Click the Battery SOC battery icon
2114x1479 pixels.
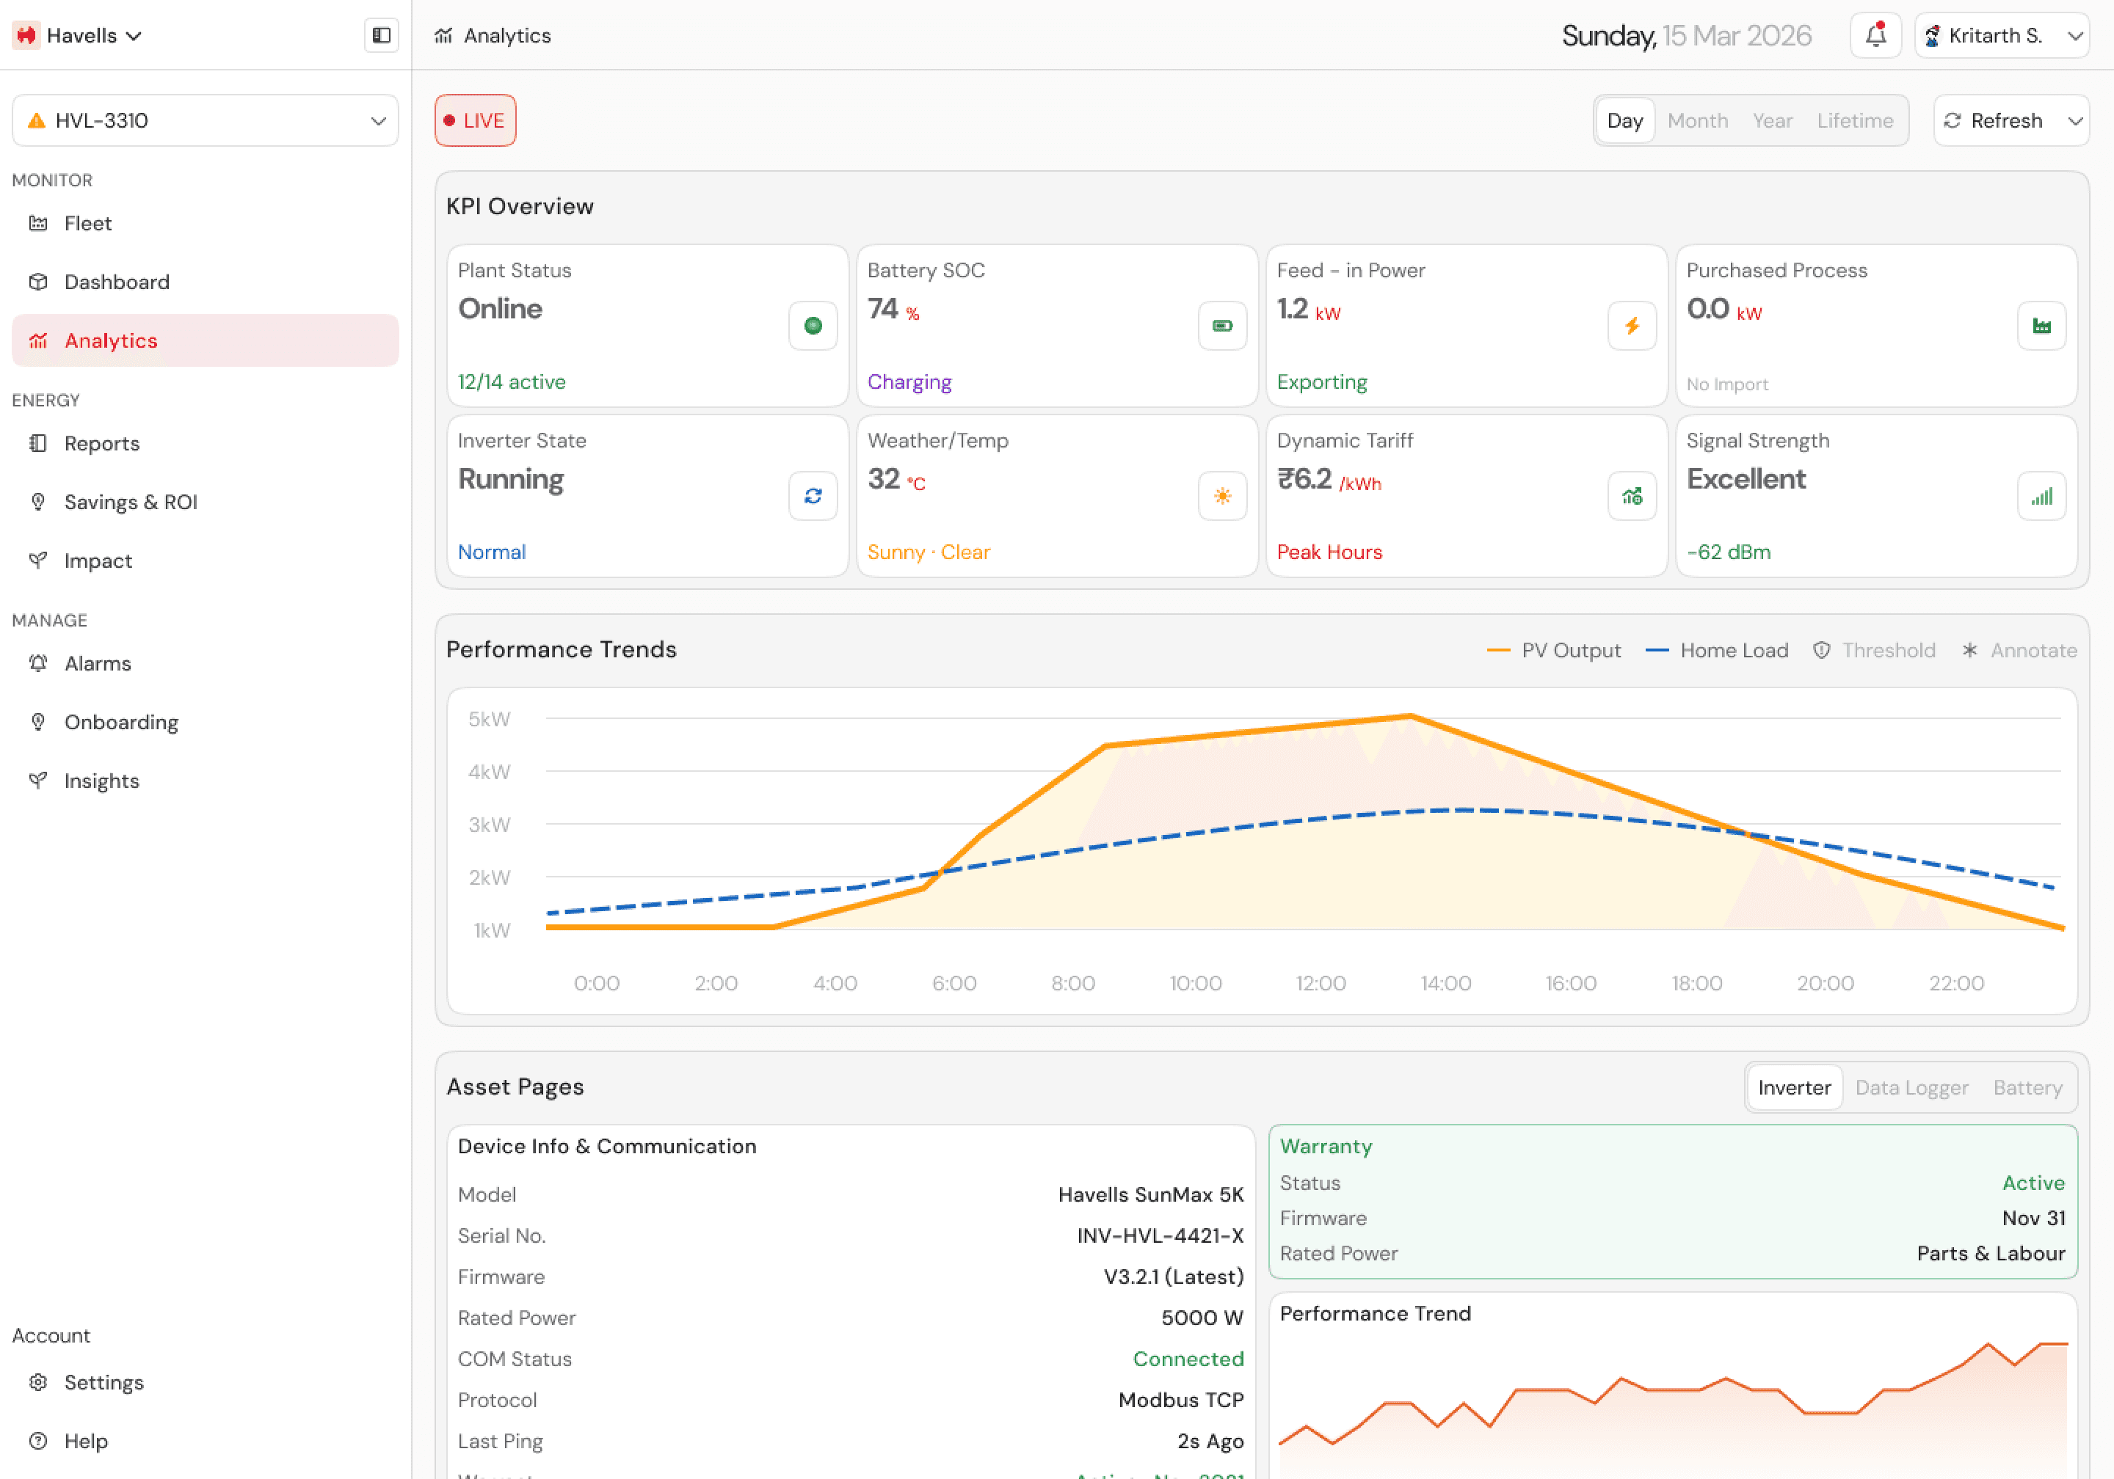[1222, 326]
